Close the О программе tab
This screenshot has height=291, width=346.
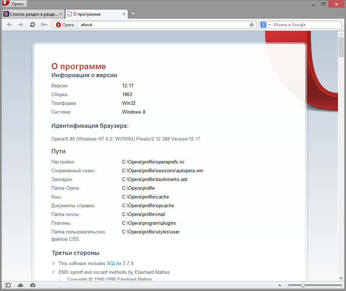(124, 14)
